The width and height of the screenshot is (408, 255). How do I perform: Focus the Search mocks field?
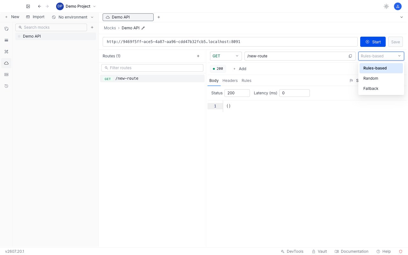click(51, 27)
